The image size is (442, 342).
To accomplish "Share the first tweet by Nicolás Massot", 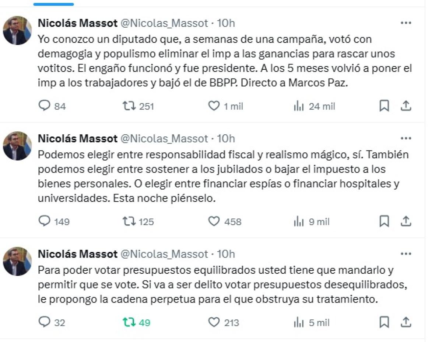I will pyautogui.click(x=405, y=106).
